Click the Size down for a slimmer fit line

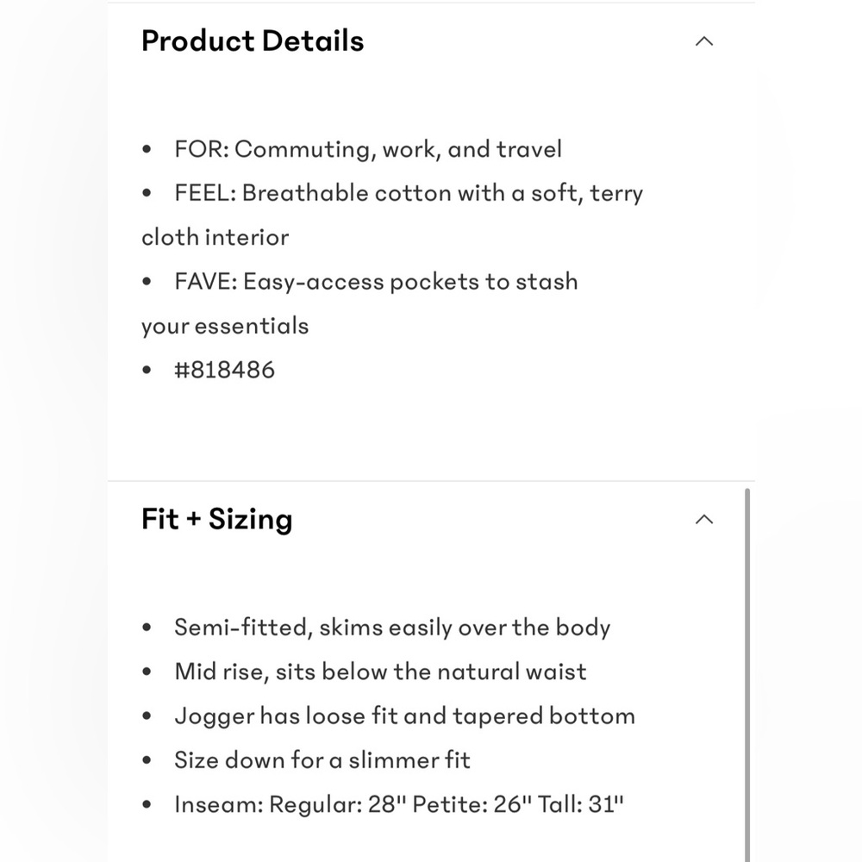click(322, 760)
